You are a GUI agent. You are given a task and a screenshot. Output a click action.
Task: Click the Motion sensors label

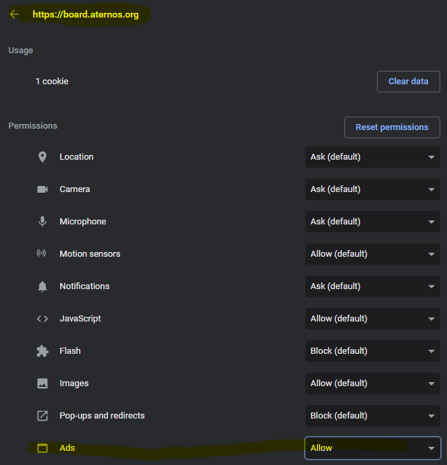pos(90,254)
